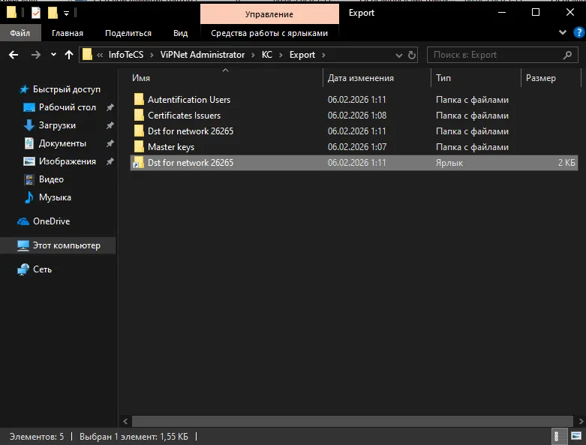Switch to the Вид ribbon tab
Screen dimensions: 586x445
[181, 33]
